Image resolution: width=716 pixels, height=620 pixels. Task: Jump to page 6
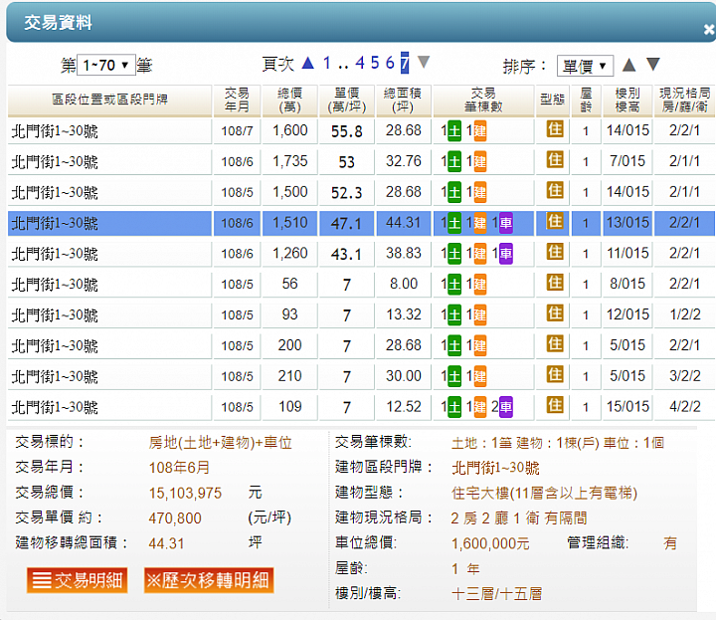tap(390, 63)
